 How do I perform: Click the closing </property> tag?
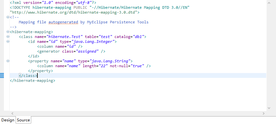(41, 71)
